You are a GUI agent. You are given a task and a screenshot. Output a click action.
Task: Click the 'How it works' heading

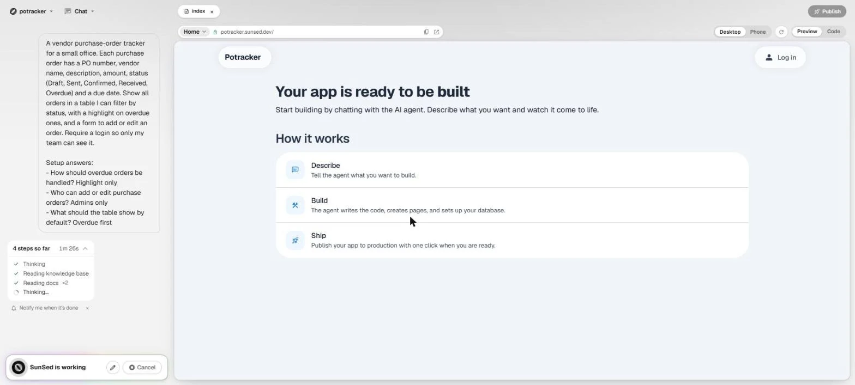pos(312,138)
